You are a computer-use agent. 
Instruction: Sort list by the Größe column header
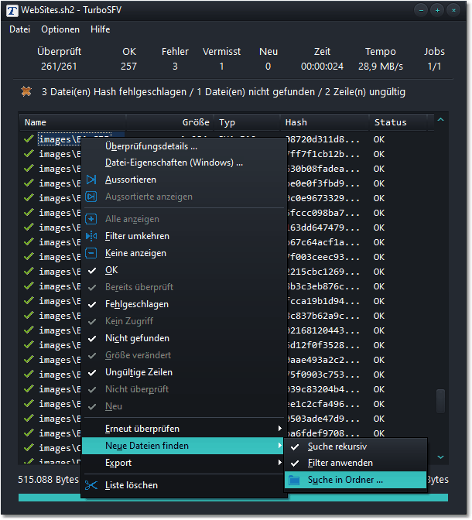tap(169, 122)
